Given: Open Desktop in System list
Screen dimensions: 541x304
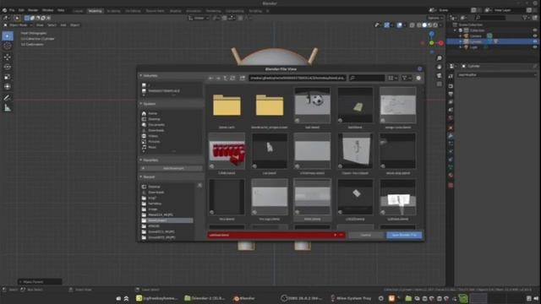Looking at the screenshot, I should 154,119.
